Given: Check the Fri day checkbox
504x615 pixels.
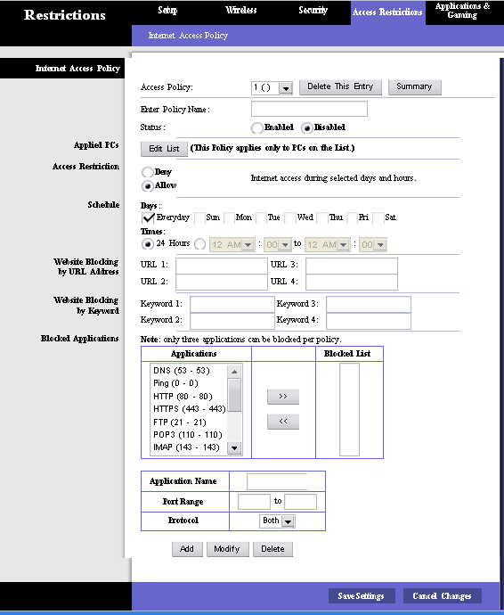Looking at the screenshot, I should (352, 217).
